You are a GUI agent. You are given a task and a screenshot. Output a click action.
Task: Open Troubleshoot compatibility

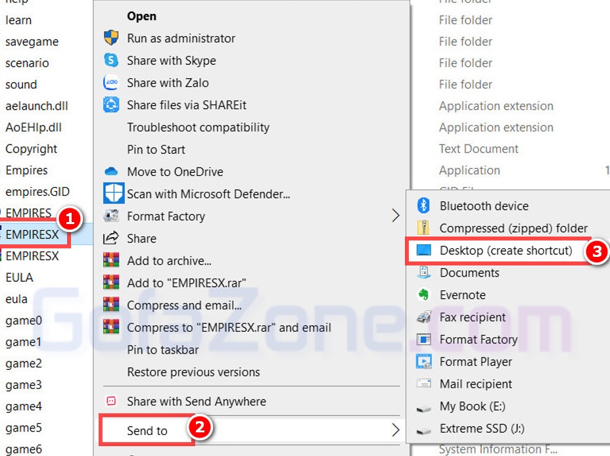[x=198, y=127]
